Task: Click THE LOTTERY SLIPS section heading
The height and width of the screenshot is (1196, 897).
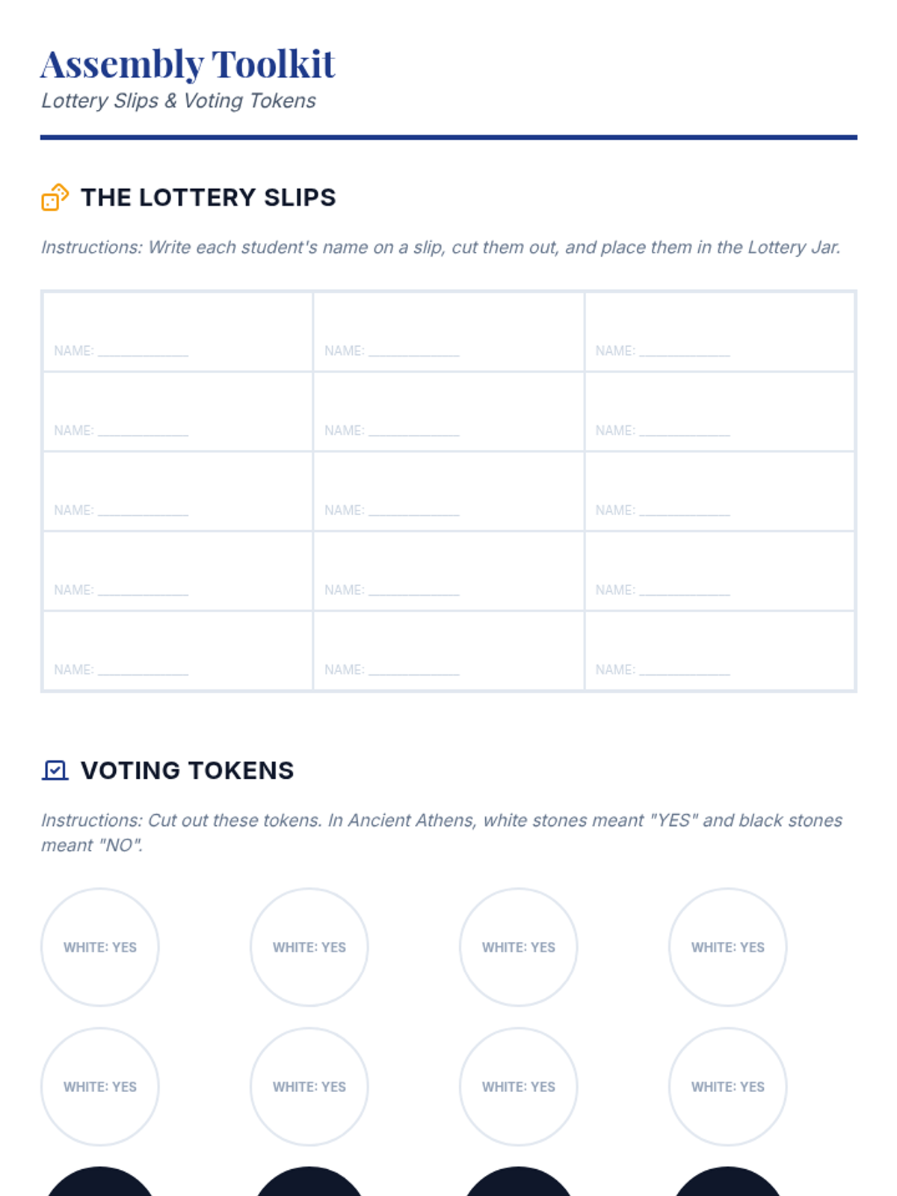Action: (208, 197)
